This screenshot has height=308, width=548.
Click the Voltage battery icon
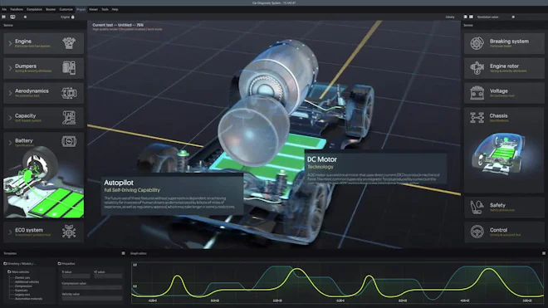477,93
